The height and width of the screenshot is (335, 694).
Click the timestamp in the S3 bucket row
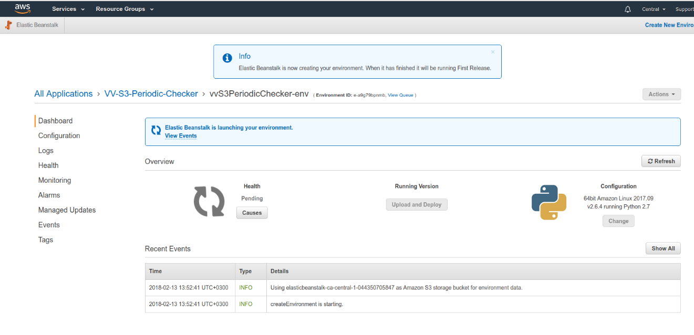point(189,288)
